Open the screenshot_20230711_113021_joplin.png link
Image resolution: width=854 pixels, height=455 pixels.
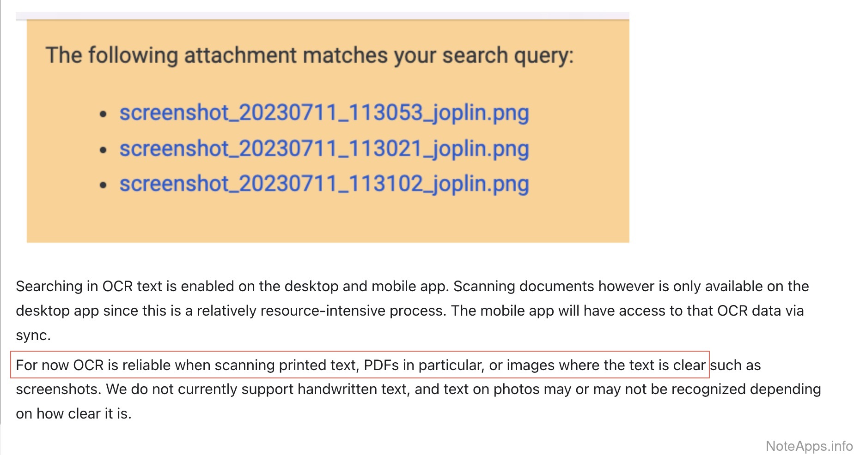click(323, 149)
